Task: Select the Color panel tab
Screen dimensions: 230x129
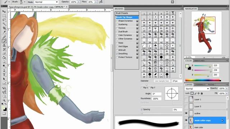Action: coord(188,61)
